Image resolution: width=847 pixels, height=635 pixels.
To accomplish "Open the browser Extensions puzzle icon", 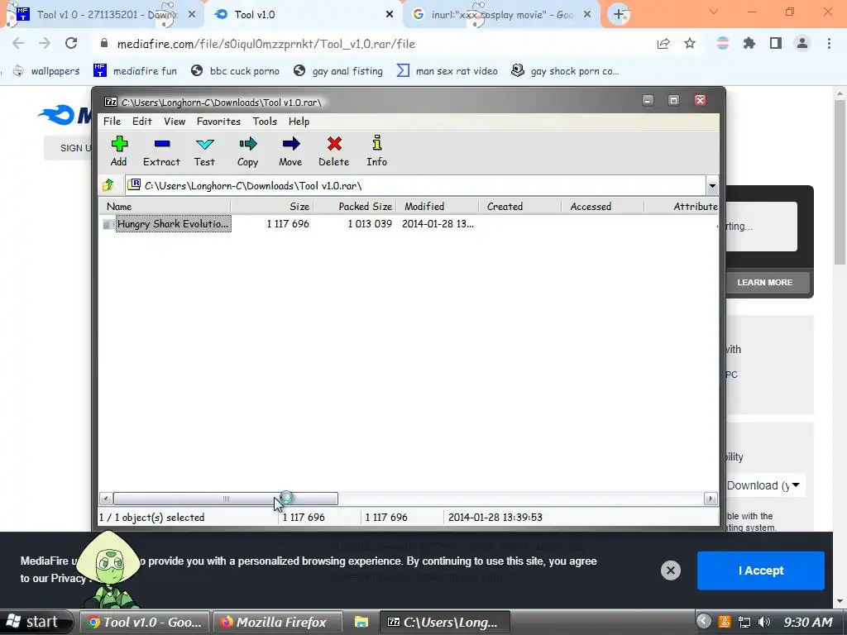I will [x=749, y=44].
